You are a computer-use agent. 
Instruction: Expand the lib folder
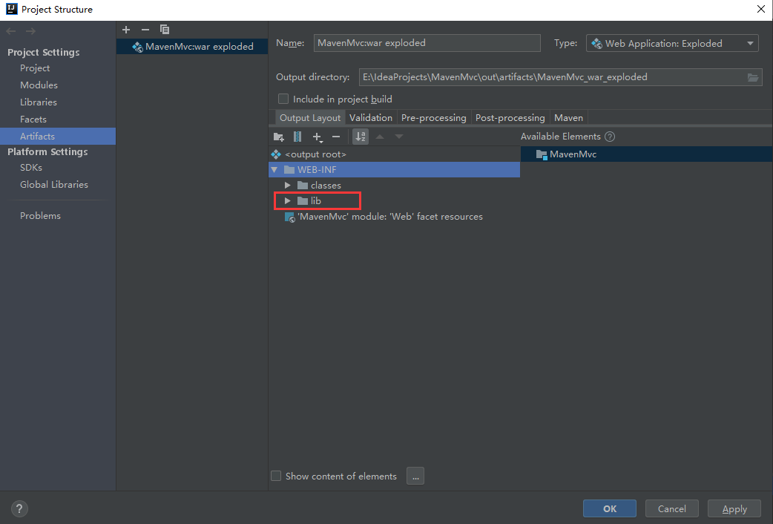pos(287,201)
